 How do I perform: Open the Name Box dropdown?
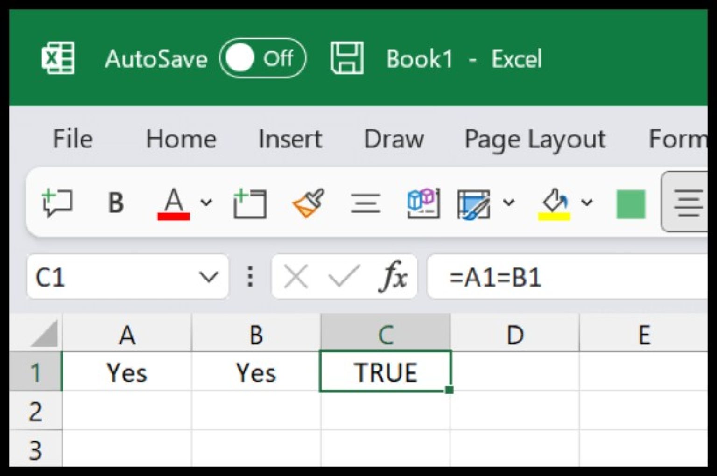click(x=209, y=276)
